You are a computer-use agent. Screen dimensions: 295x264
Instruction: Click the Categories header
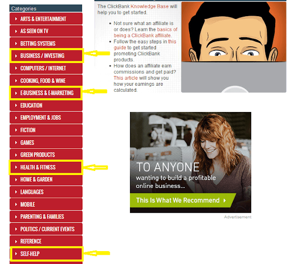coord(46,8)
